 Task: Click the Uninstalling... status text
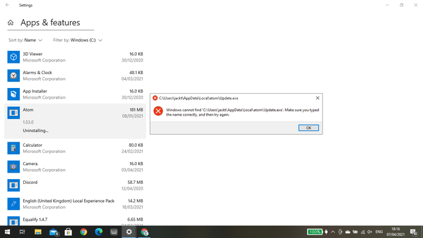click(36, 131)
